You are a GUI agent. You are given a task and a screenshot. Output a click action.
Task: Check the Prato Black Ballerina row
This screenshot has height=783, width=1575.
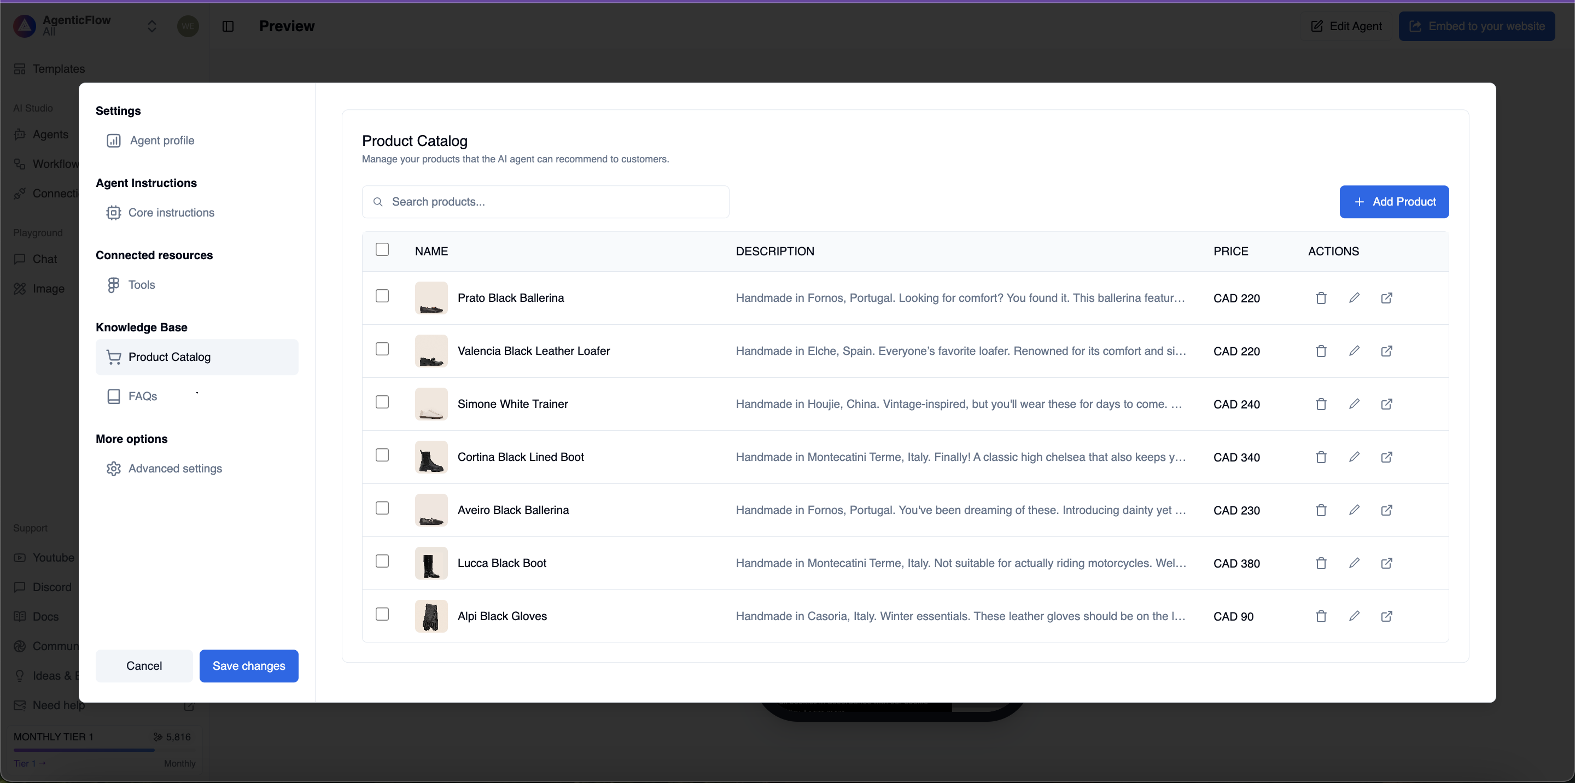tap(382, 296)
